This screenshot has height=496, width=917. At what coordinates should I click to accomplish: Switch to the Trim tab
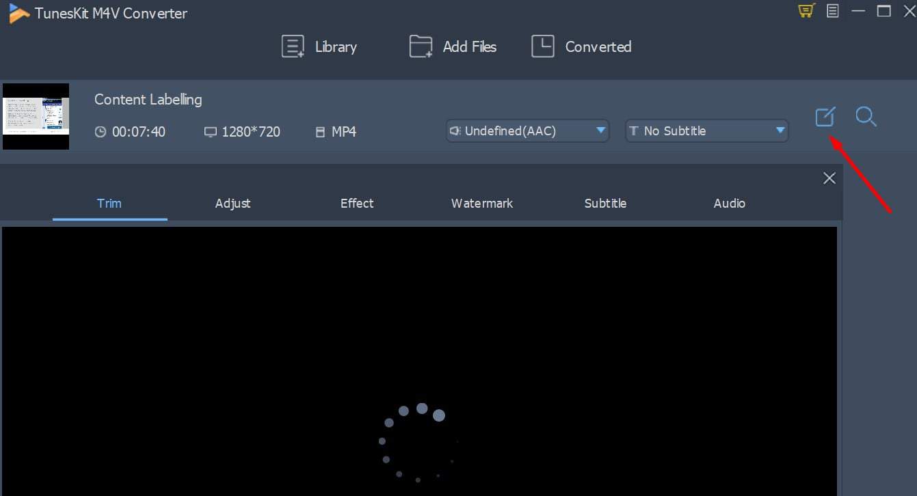pos(109,203)
